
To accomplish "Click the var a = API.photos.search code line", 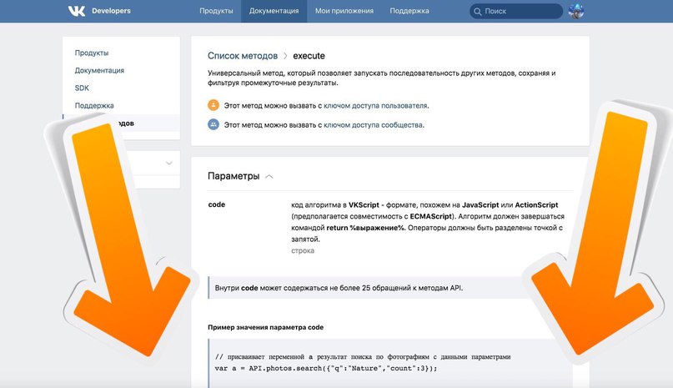I will 326,368.
